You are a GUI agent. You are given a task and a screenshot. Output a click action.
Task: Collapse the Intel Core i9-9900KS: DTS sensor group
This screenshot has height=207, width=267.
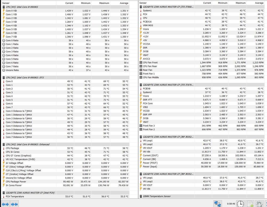coord(3,78)
